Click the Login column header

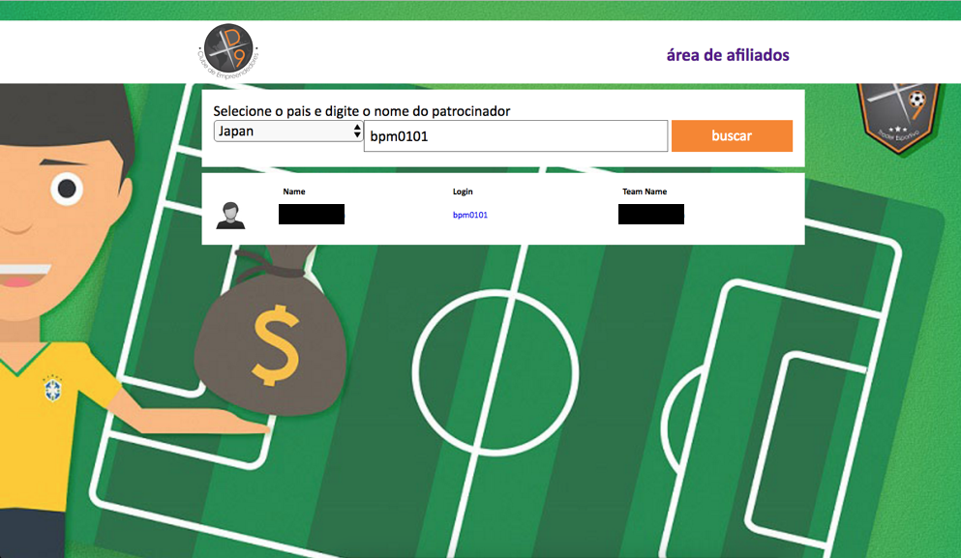point(463,191)
